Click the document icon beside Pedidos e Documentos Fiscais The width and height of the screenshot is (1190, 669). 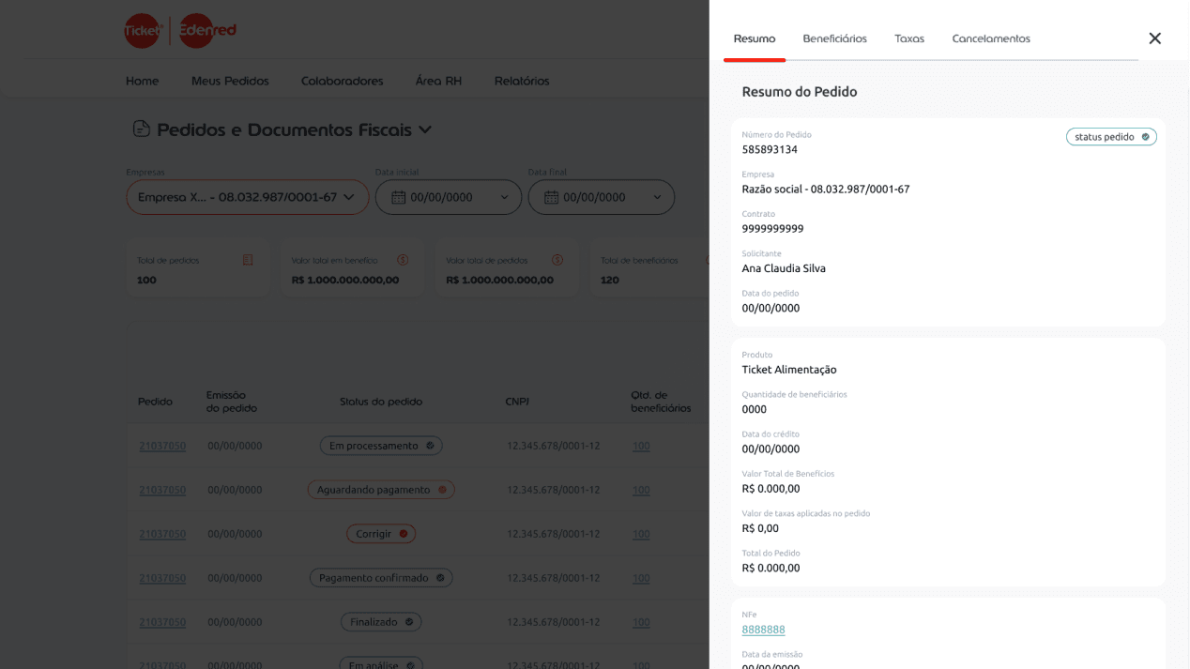142,129
